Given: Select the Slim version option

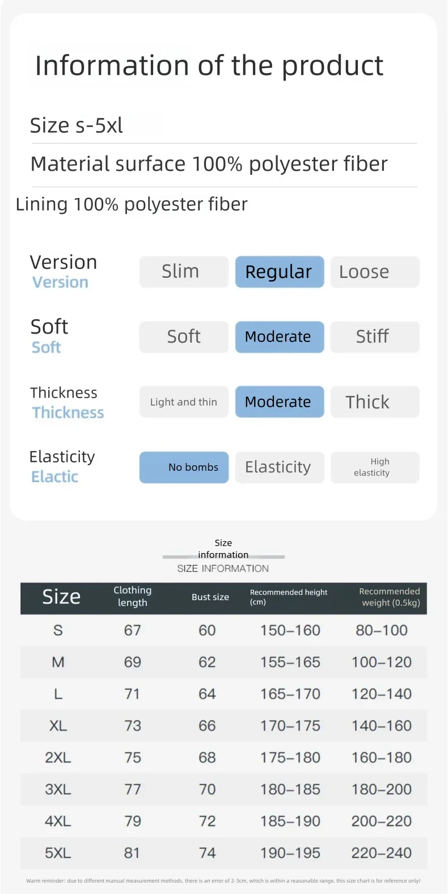Looking at the screenshot, I should 184,272.
